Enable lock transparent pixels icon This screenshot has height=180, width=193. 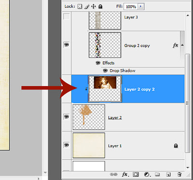pos(80,6)
